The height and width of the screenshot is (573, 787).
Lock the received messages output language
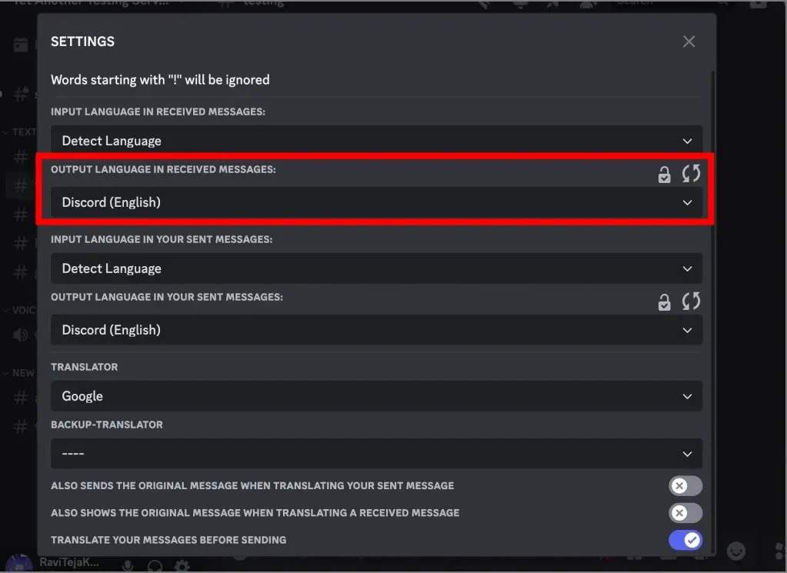pos(664,175)
